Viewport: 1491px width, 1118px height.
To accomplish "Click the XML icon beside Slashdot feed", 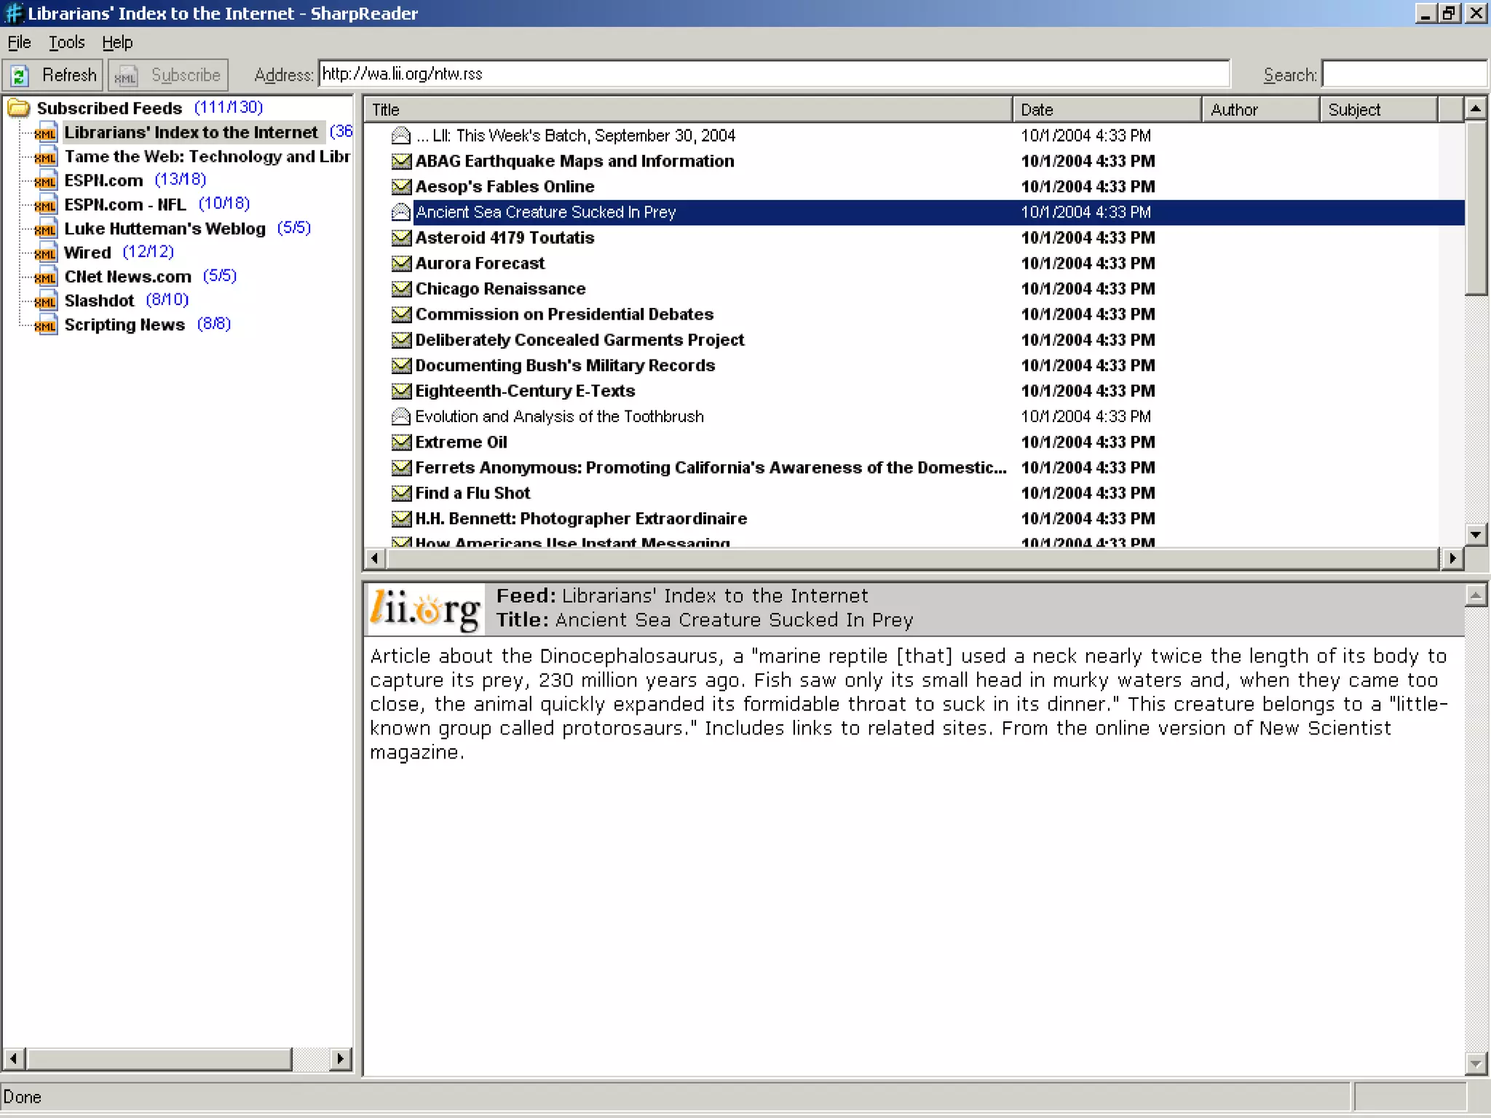I will [x=45, y=301].
